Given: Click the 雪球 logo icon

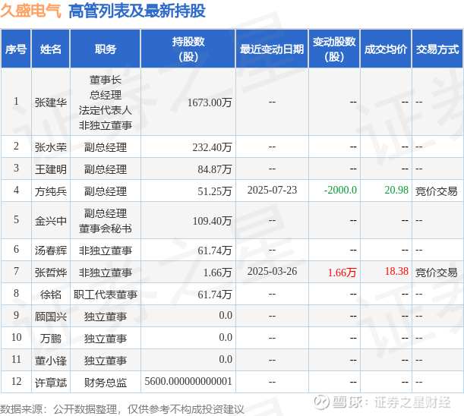Looking at the screenshot, I should [x=321, y=402].
